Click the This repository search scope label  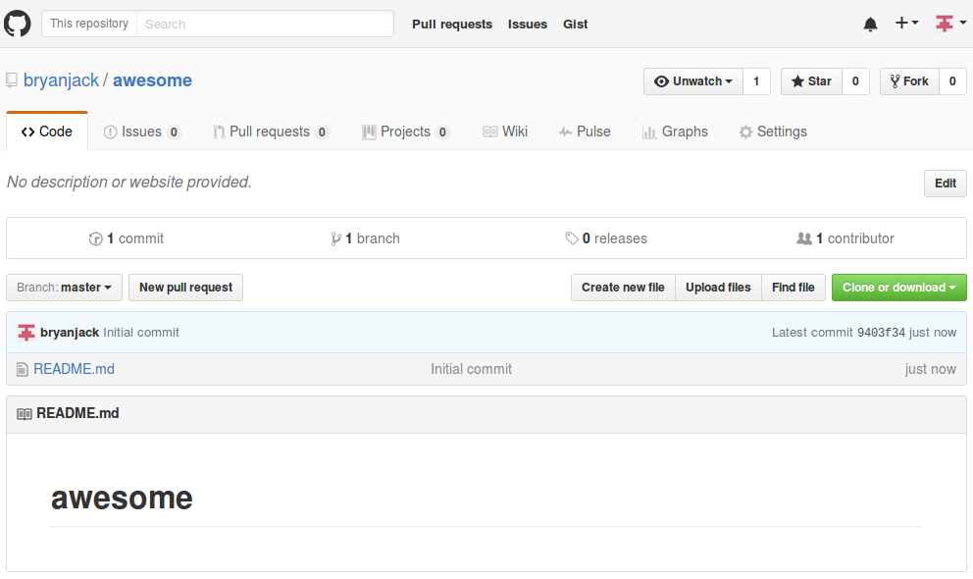(x=89, y=24)
